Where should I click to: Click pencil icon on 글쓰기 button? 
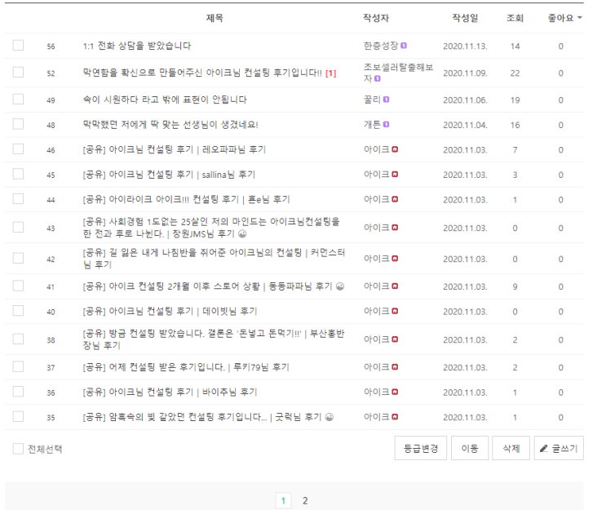tap(544, 449)
